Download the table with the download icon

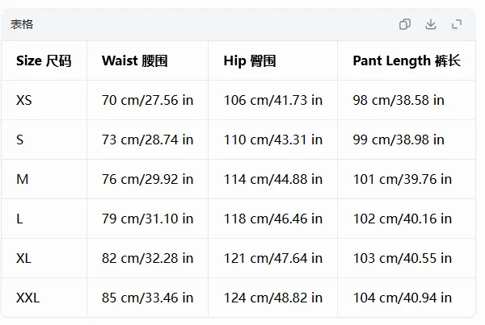coord(431,24)
